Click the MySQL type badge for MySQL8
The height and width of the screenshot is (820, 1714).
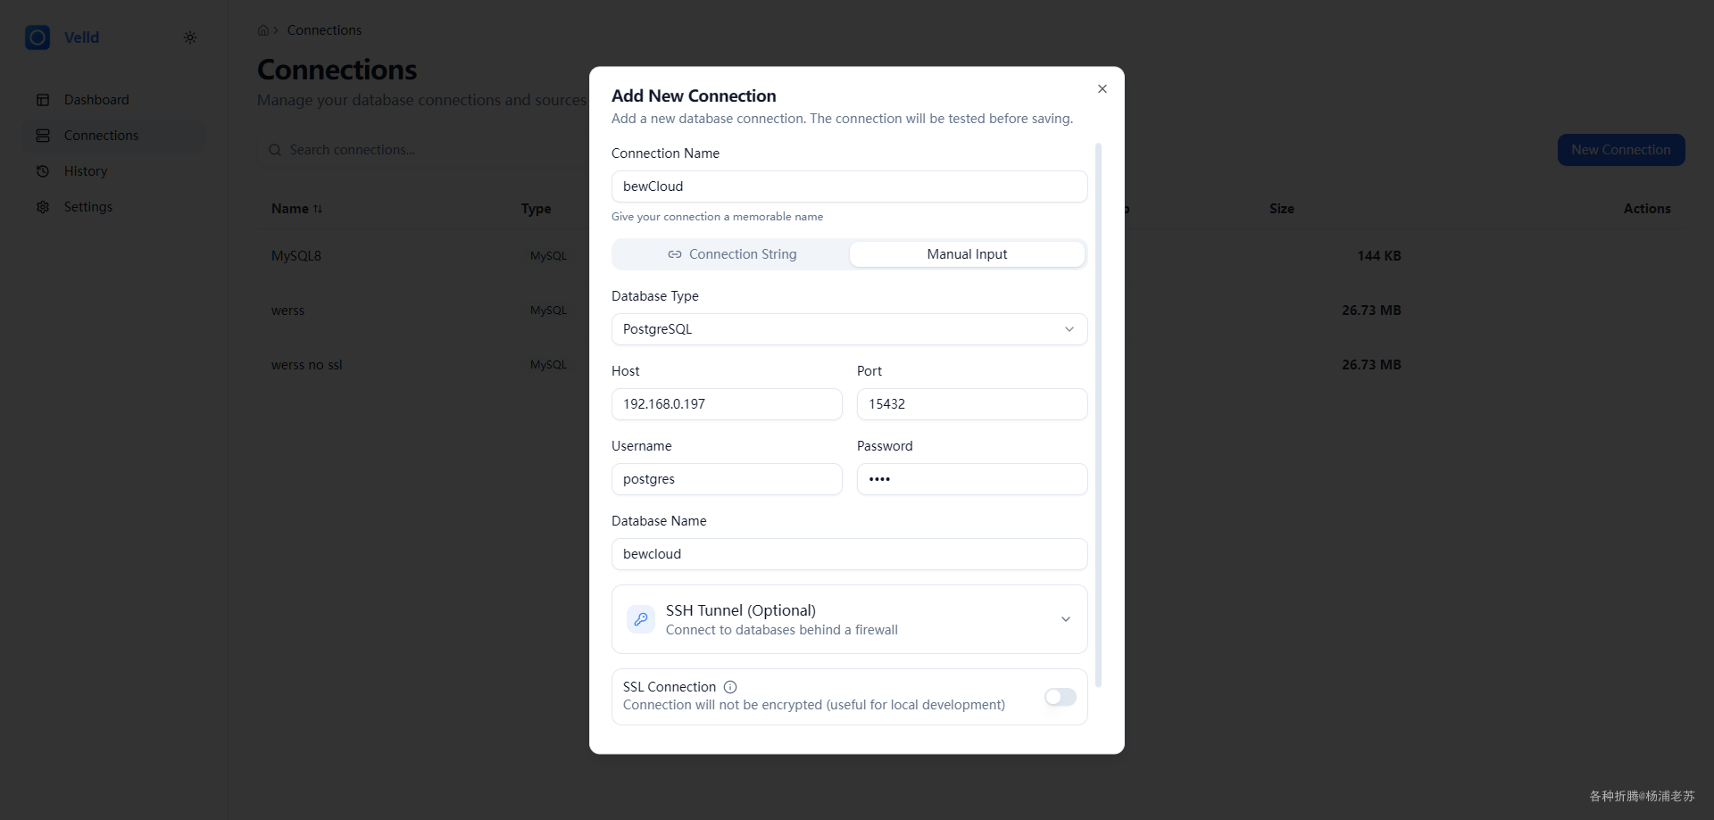tap(548, 256)
